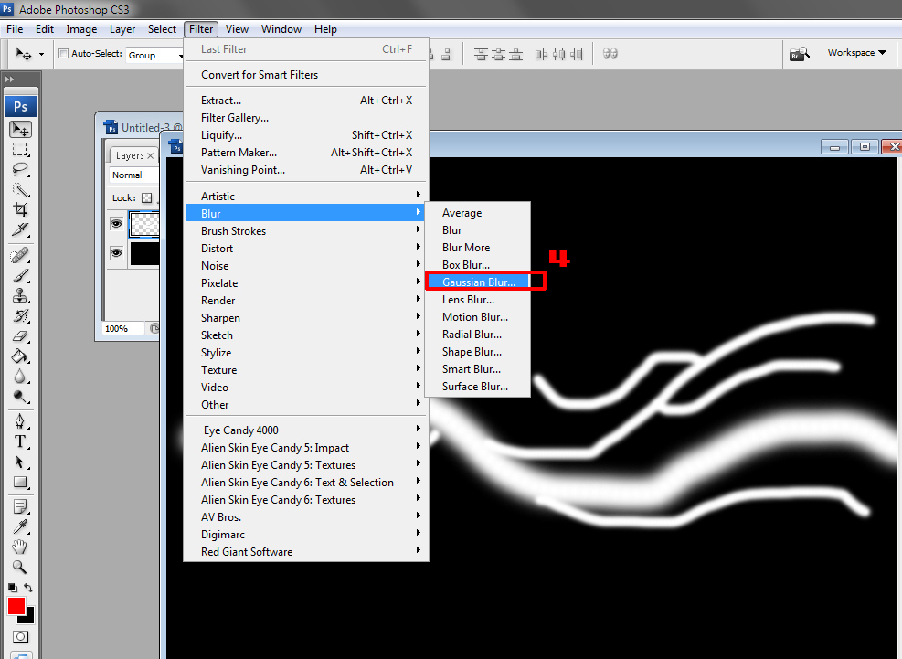Viewport: 902px width, 659px height.
Task: Select the Brush tool
Action: [20, 275]
